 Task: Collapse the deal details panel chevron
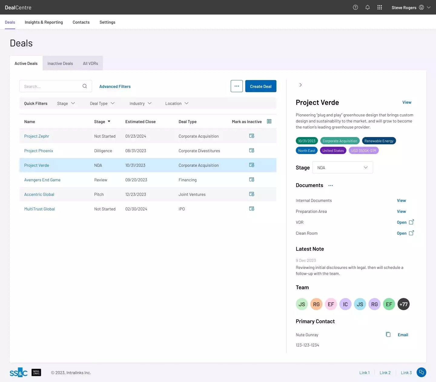(x=300, y=85)
